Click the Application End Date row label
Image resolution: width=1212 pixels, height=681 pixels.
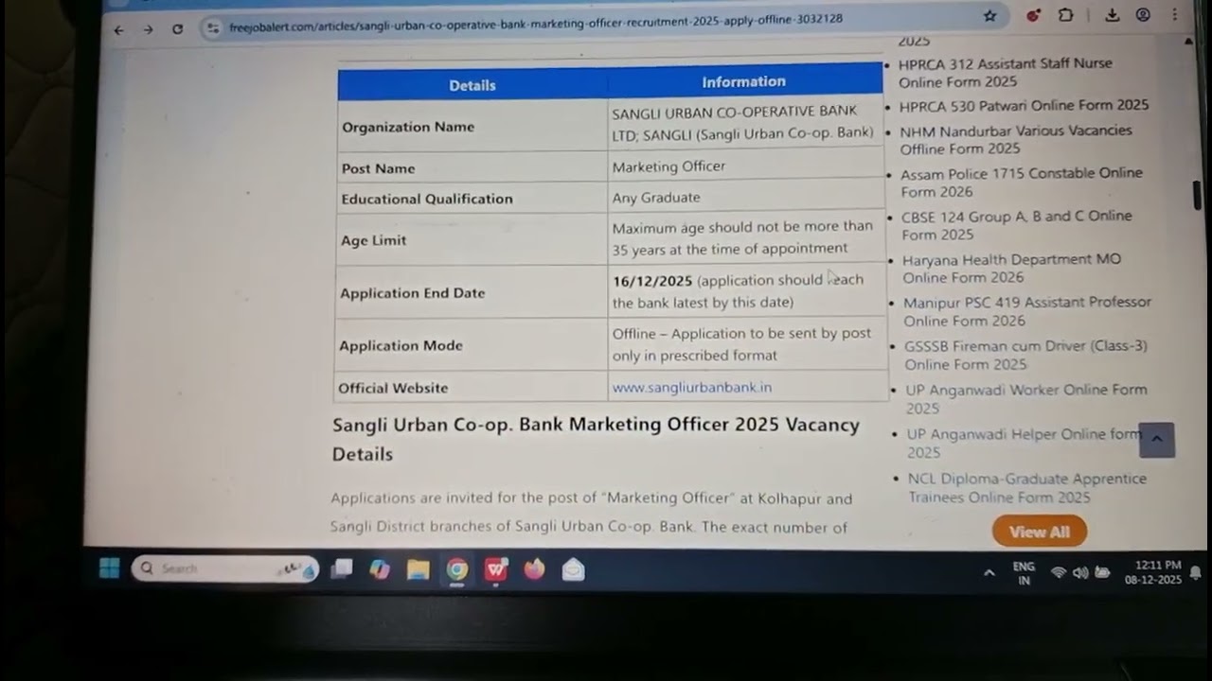pyautogui.click(x=412, y=293)
